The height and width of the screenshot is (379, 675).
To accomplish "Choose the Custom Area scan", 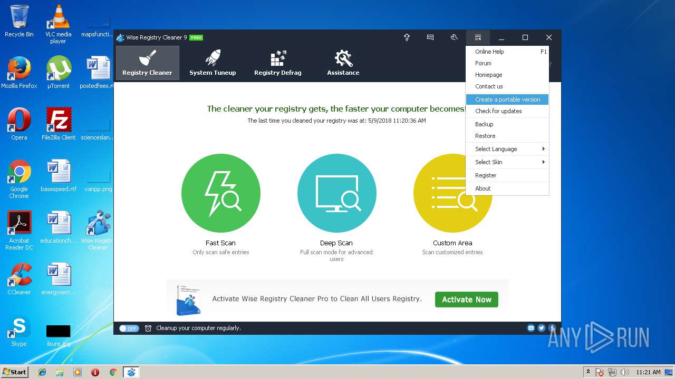I will click(x=452, y=193).
